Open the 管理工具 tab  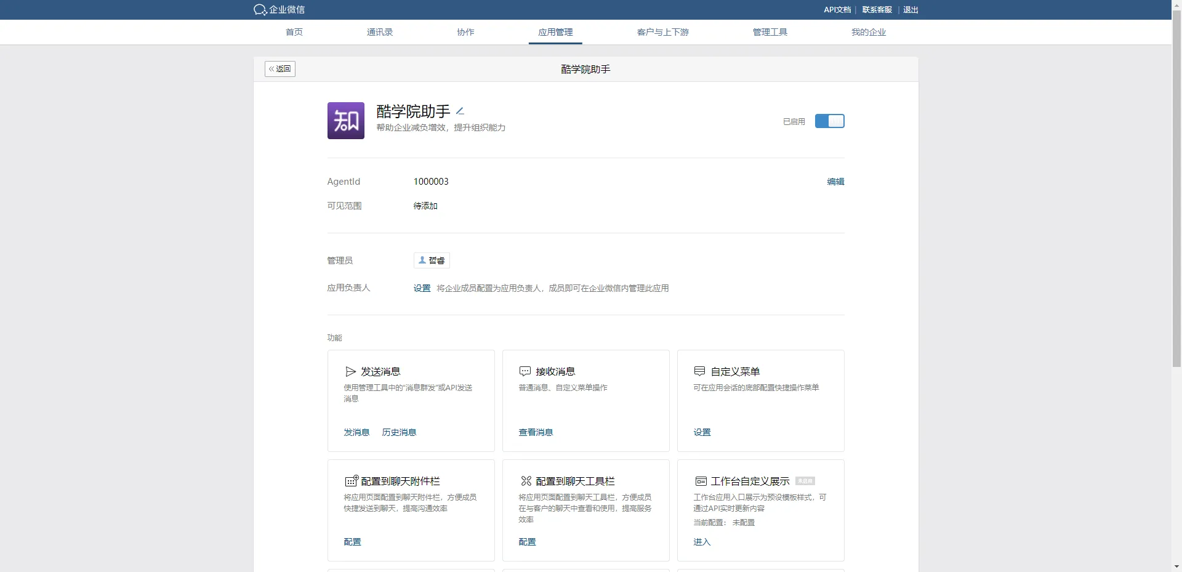pyautogui.click(x=770, y=32)
